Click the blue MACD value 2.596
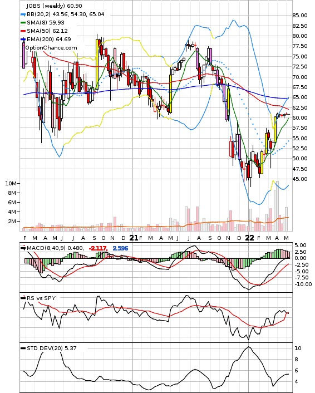 point(120,248)
